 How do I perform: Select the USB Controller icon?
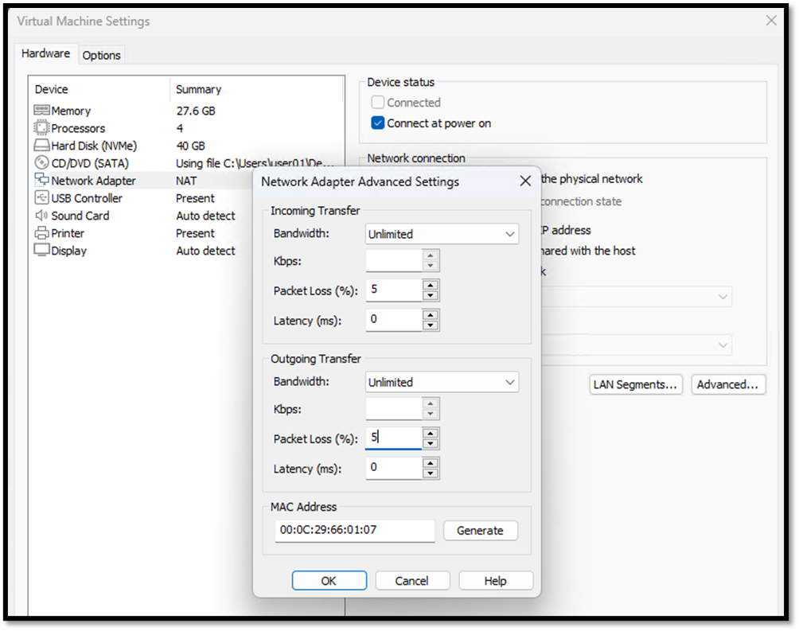click(41, 197)
